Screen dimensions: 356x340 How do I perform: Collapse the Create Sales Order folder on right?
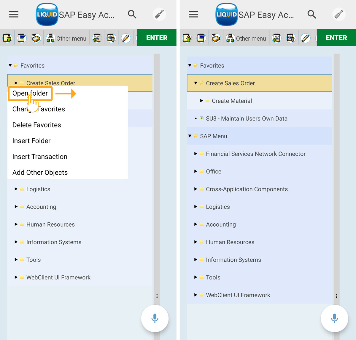tap(196, 83)
